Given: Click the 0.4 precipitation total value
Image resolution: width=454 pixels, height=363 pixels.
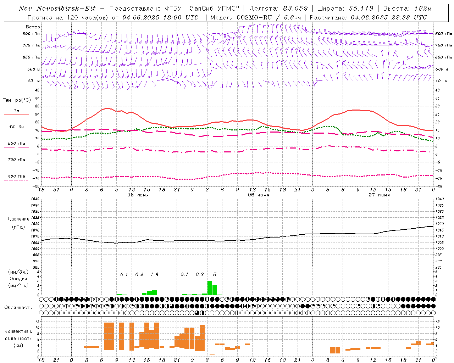Looking at the screenshot, I should (139, 275).
